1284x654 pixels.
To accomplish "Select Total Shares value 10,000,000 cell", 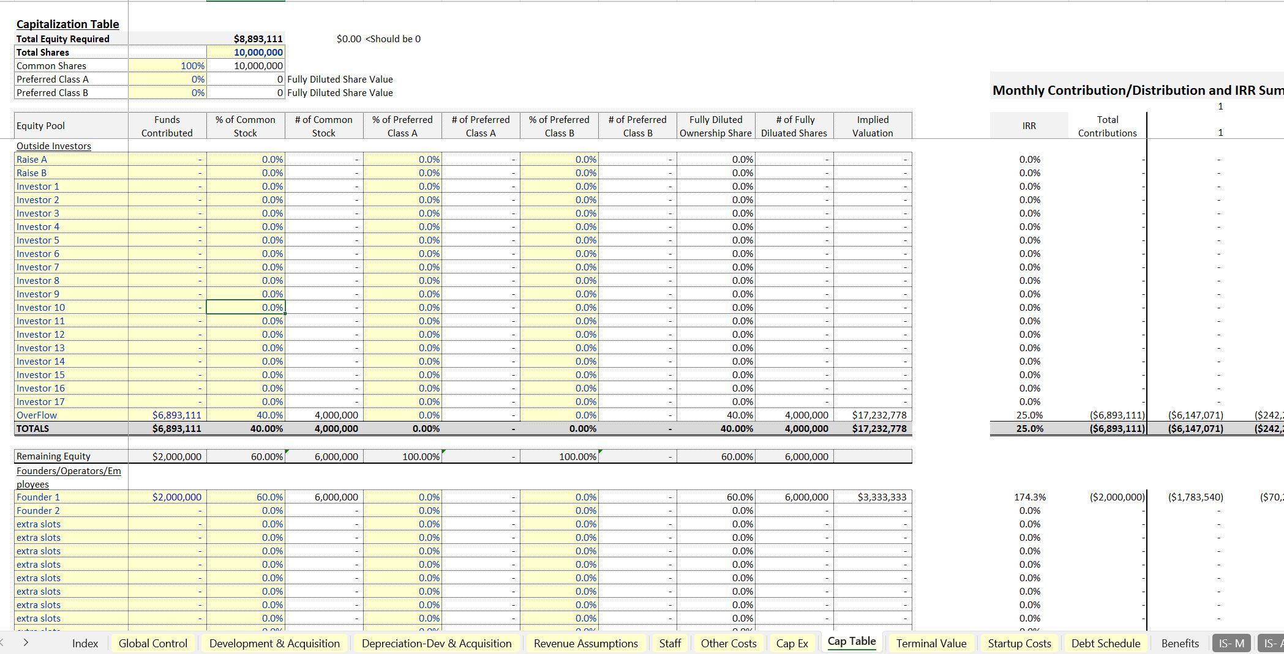I will [x=246, y=52].
